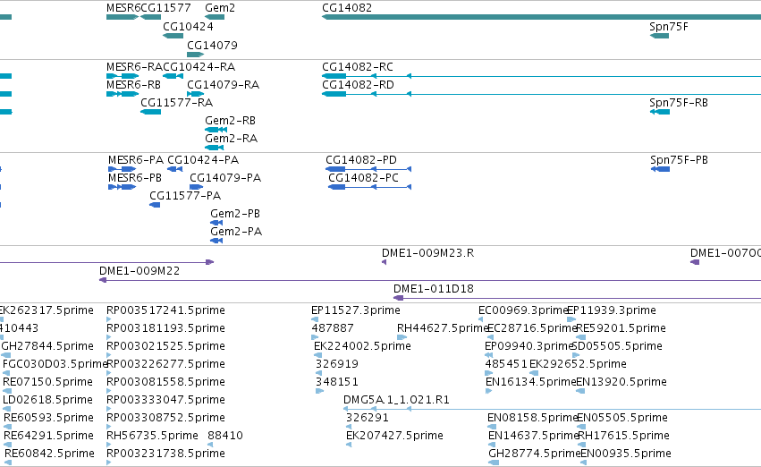Select EST RH56735.5prime
The width and height of the screenshot is (761, 467).
[152, 436]
